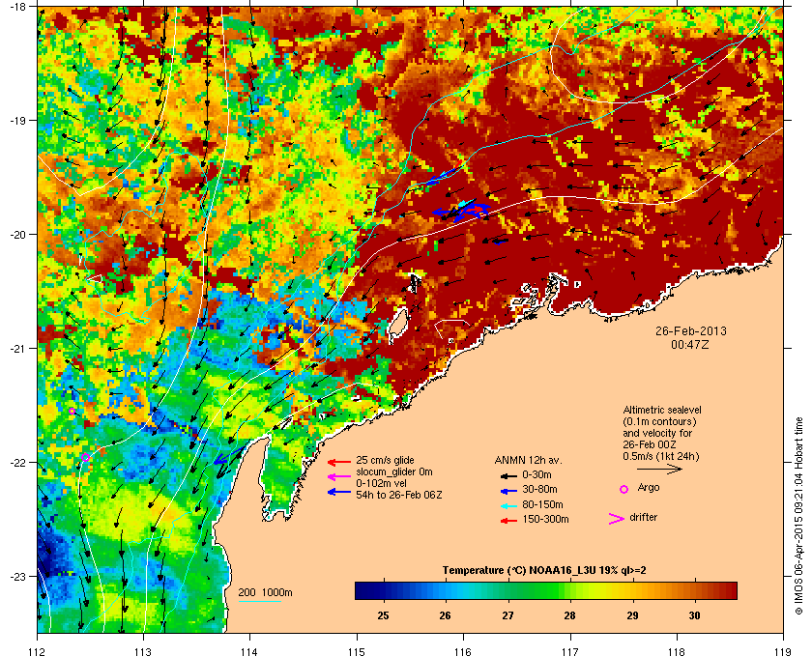
Task: Click the Argo float marker near 112.4, -22
Action: (x=85, y=457)
